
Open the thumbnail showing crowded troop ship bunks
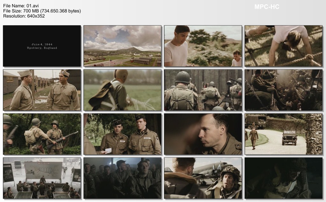(x=284, y=90)
